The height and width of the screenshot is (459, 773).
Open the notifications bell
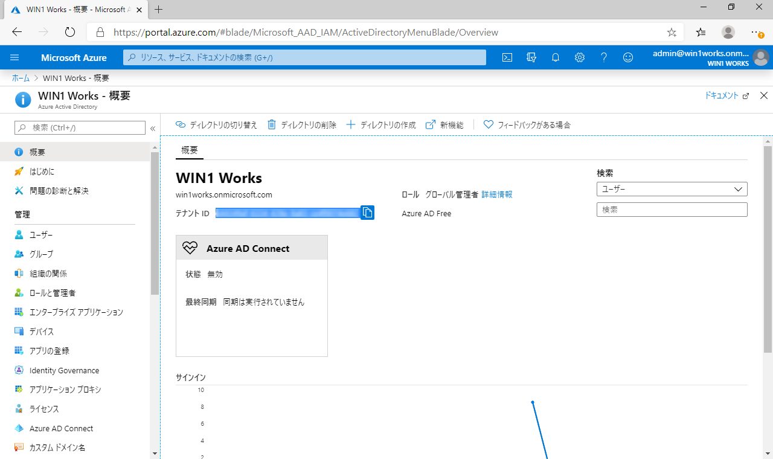point(556,57)
